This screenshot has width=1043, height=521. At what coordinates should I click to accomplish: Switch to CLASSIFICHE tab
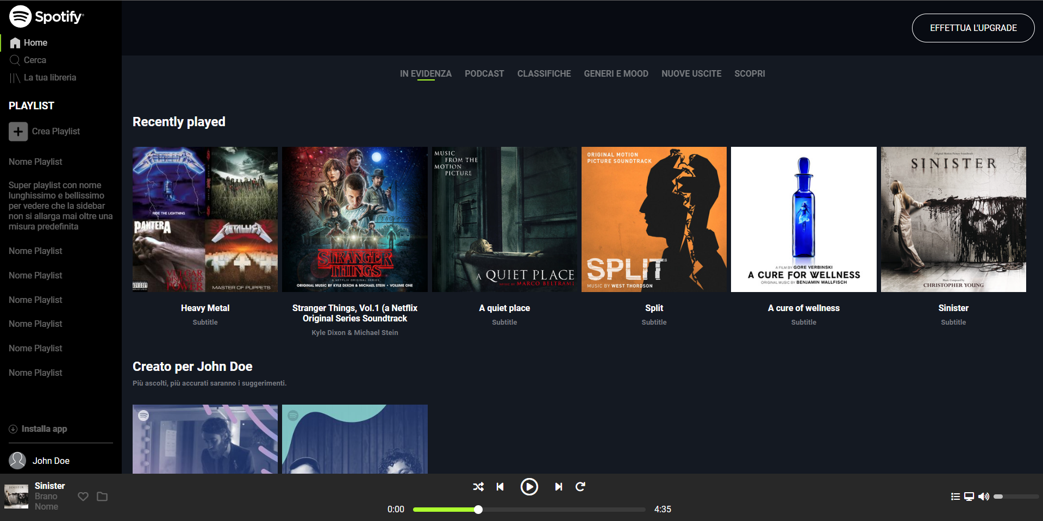point(544,73)
